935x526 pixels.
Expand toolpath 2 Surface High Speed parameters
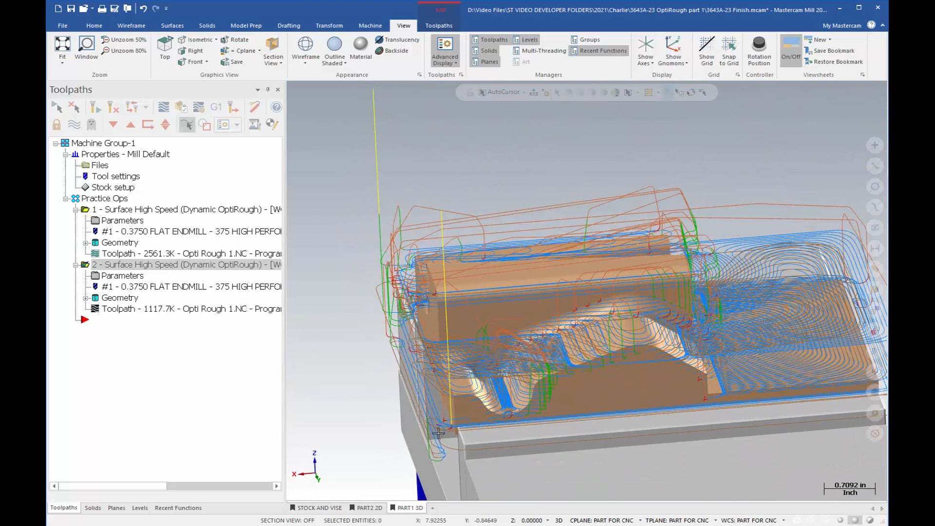(x=122, y=276)
